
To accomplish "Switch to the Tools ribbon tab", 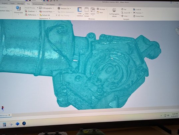I will (12, 3).
